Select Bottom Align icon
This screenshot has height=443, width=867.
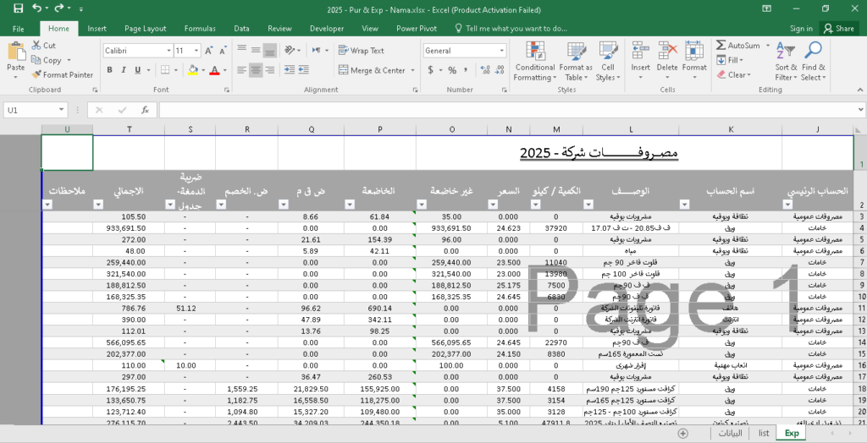[270, 50]
